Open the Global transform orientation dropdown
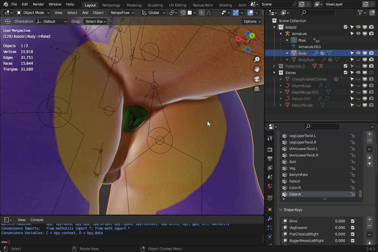378x252 pixels. tap(154, 13)
